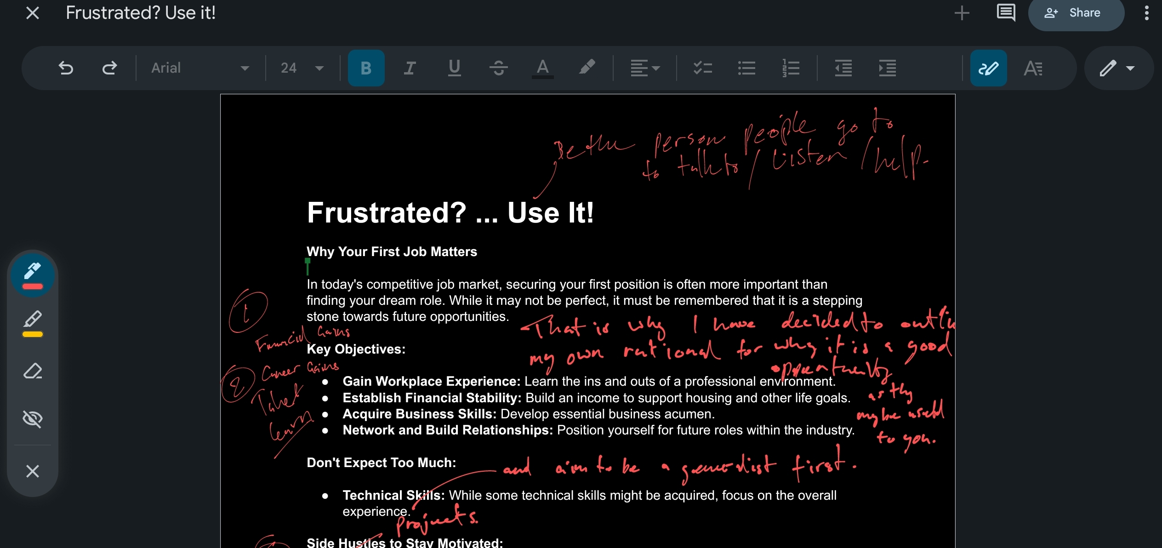Open the editing mode pencil dropdown
Image resolution: width=1162 pixels, height=548 pixels.
(x=1118, y=68)
